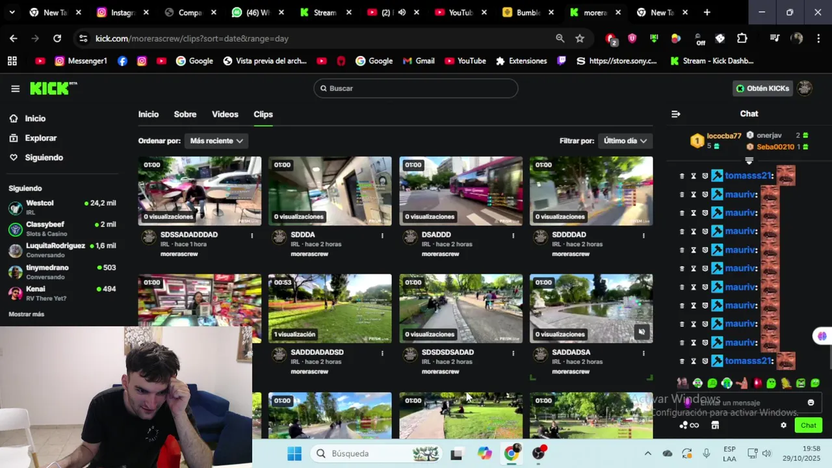The image size is (832, 468).
Task: Open the Apps grid in bookmarks bar
Action: [12, 61]
